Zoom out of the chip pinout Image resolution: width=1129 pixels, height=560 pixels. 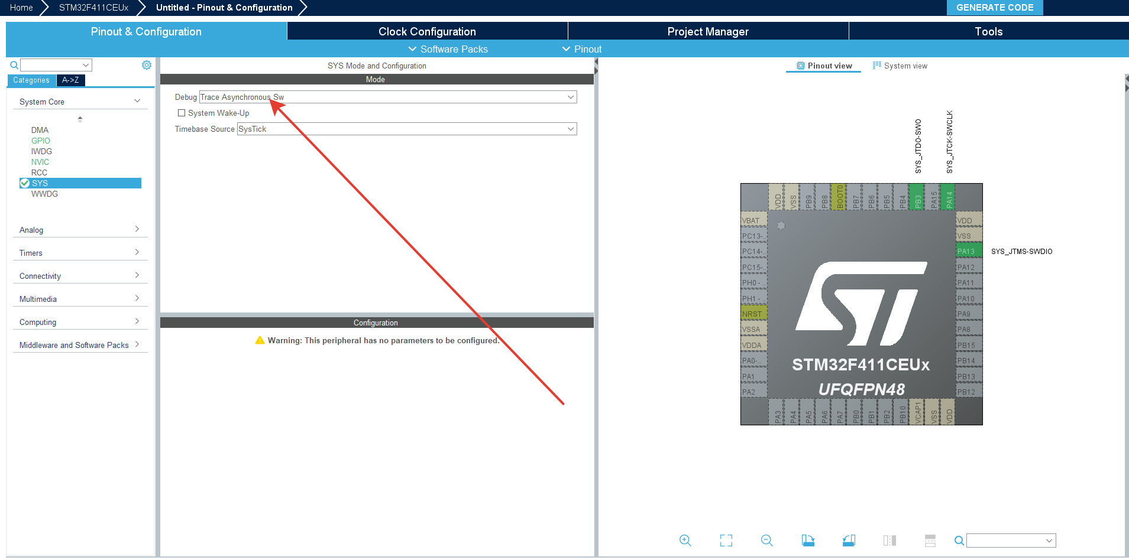(x=766, y=541)
